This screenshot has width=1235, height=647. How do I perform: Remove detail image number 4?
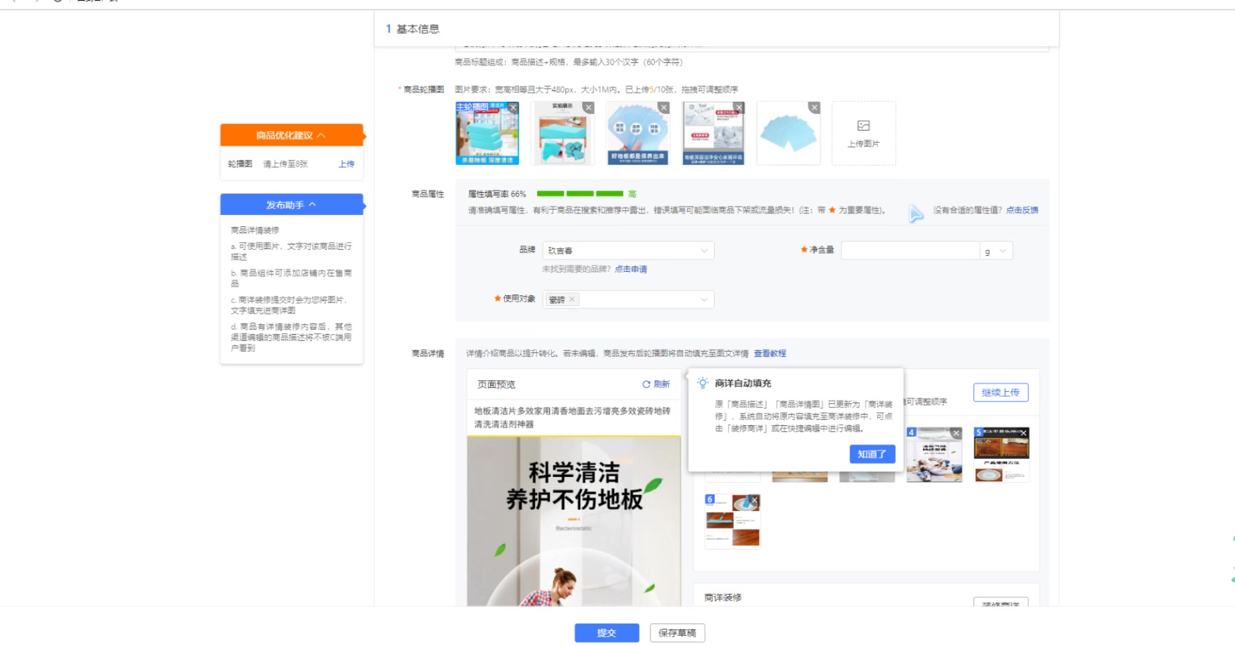point(956,433)
